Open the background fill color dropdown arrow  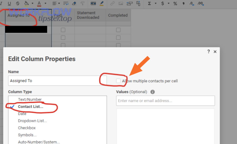click(x=32, y=3)
